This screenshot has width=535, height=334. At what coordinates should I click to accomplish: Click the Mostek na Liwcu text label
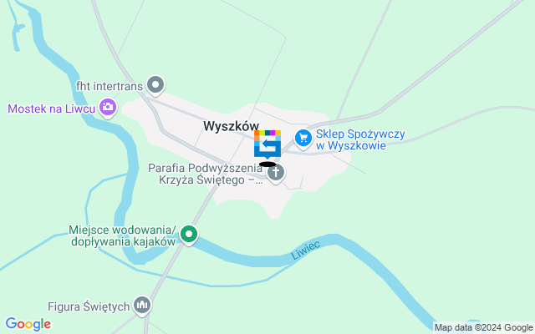tap(51, 109)
